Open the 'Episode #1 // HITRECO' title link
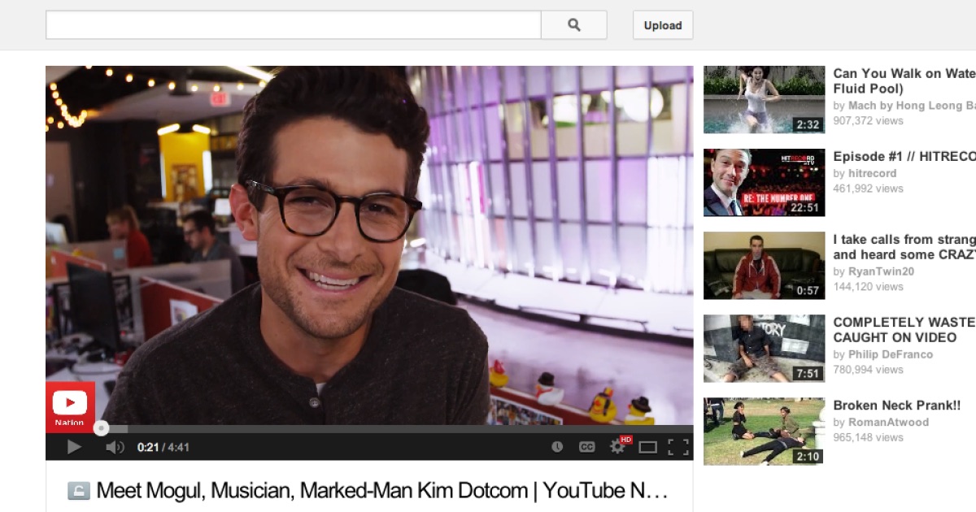 coord(904,156)
